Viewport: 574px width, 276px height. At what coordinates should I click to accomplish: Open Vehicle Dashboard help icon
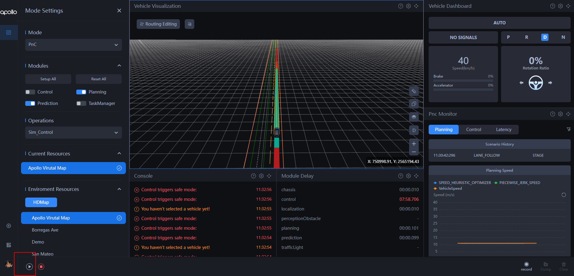pos(553,6)
